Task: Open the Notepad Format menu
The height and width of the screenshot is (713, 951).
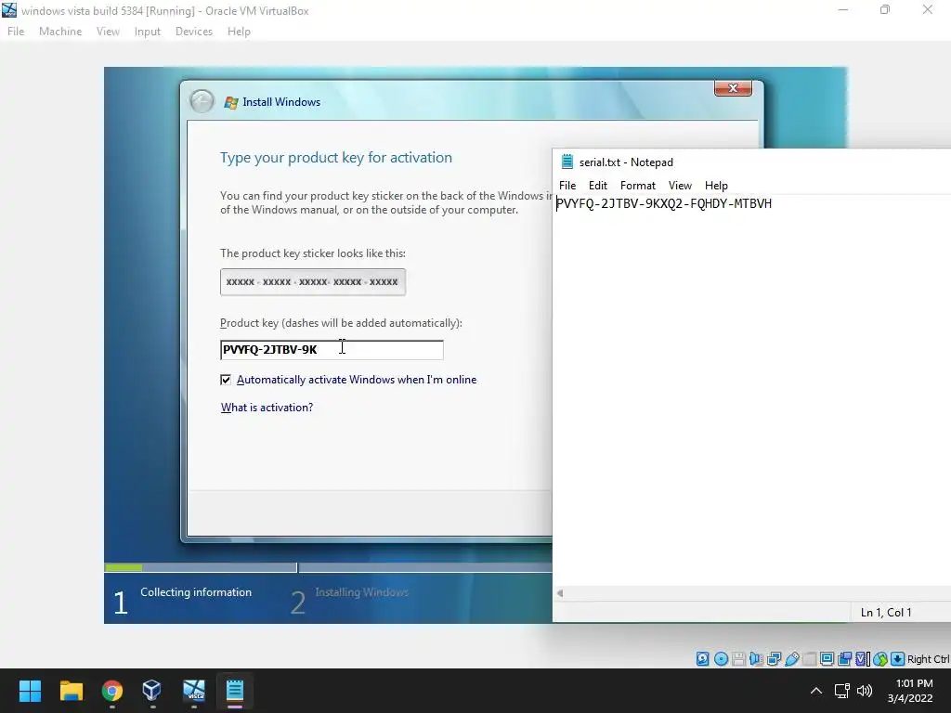Action: coord(637,186)
